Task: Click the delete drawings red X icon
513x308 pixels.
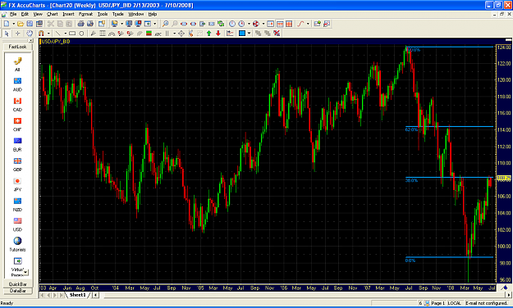Action: [x=277, y=34]
